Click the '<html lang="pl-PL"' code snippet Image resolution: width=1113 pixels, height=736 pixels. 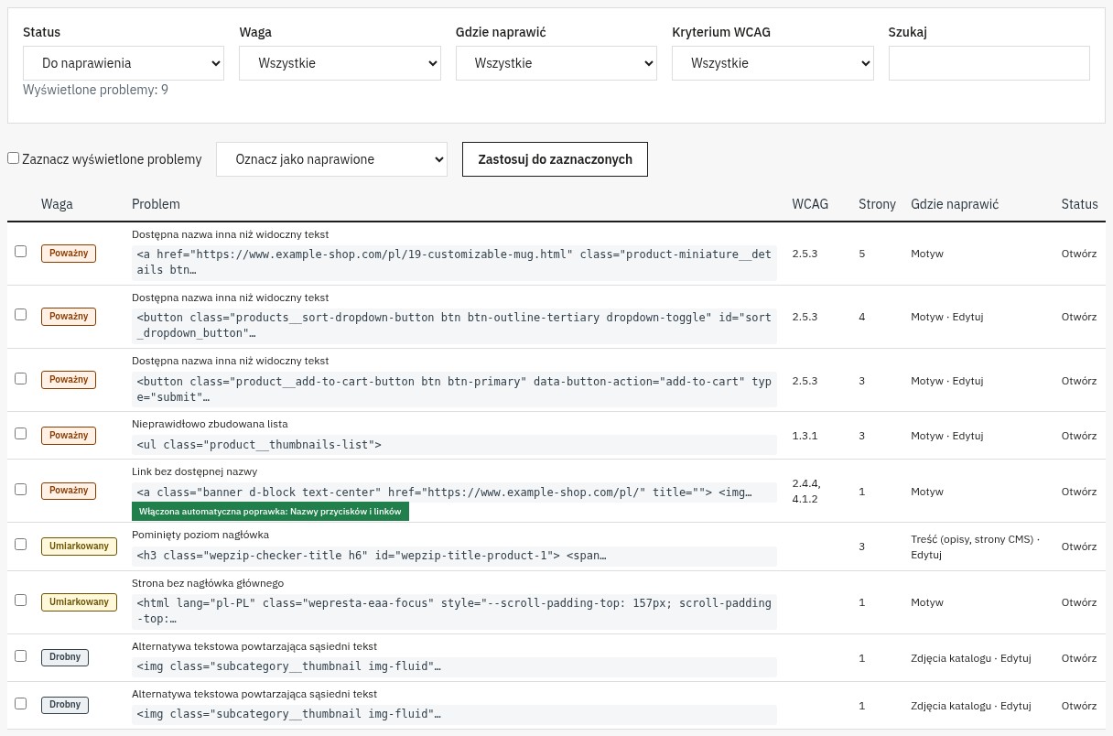(454, 611)
